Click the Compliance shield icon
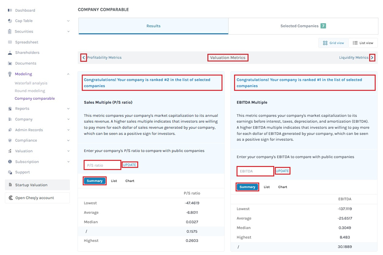This screenshot has width=383, height=255. coord(10,141)
